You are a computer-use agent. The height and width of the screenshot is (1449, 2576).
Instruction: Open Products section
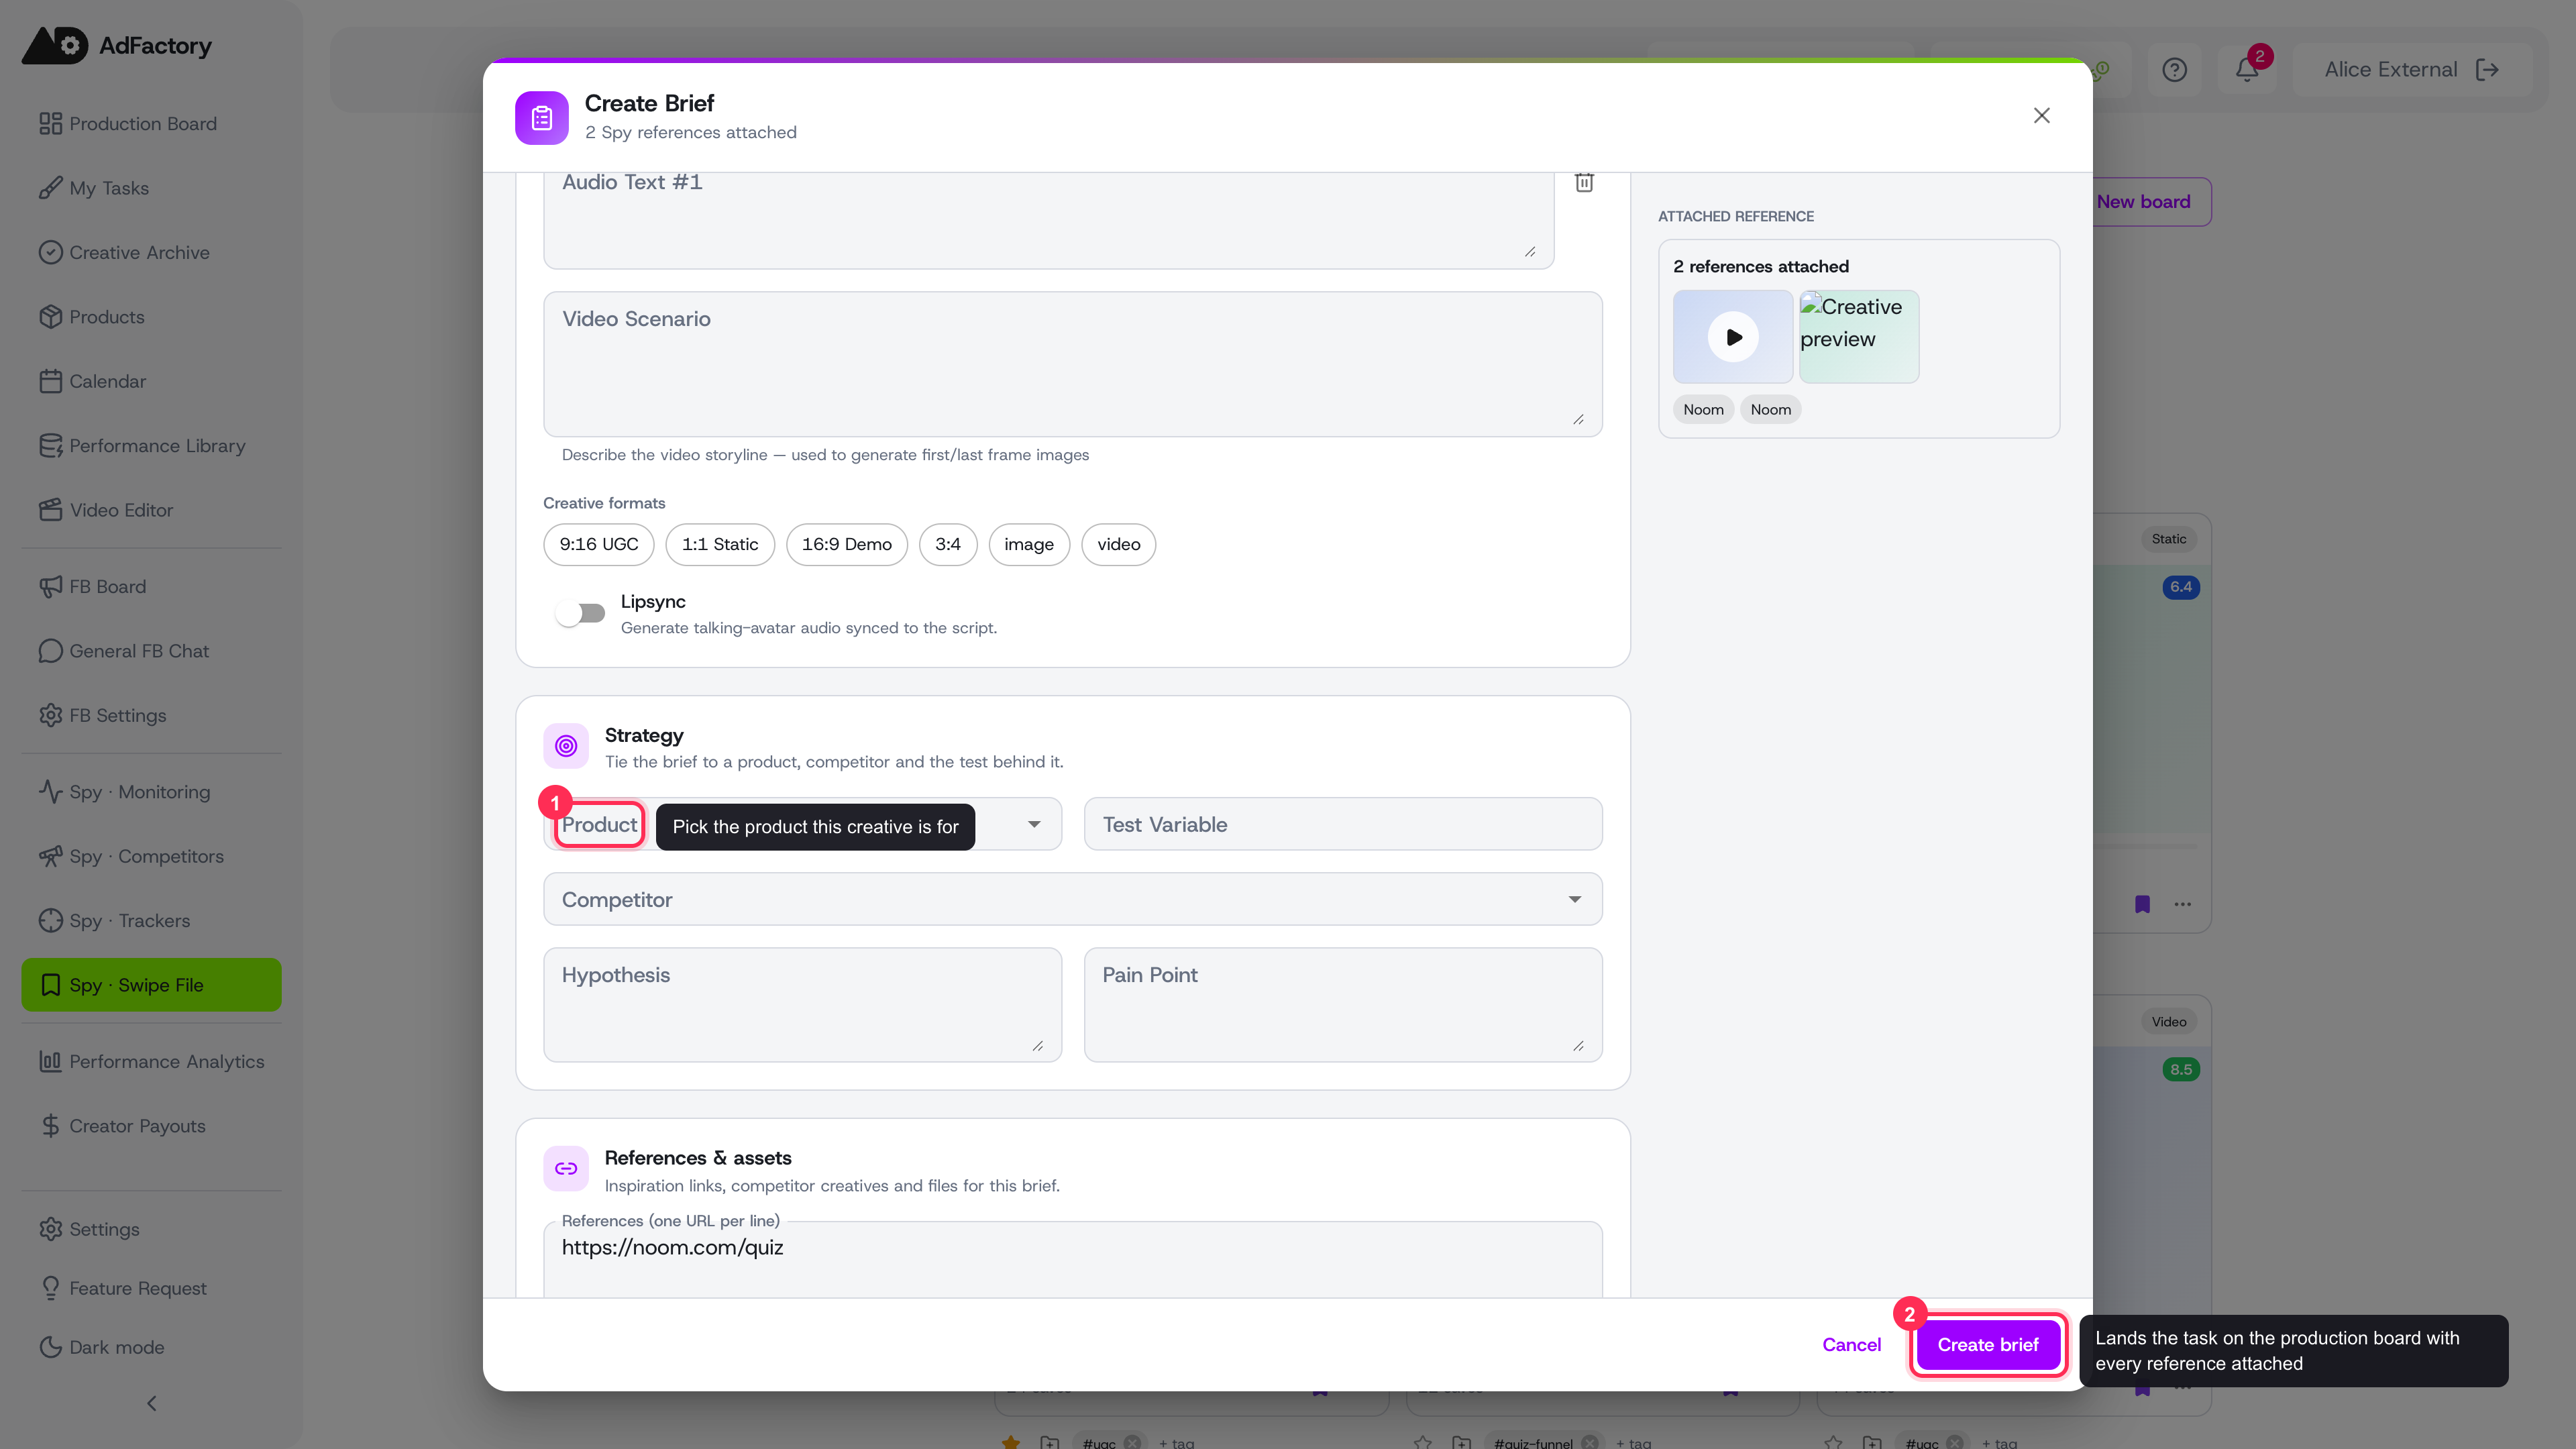[x=151, y=317]
